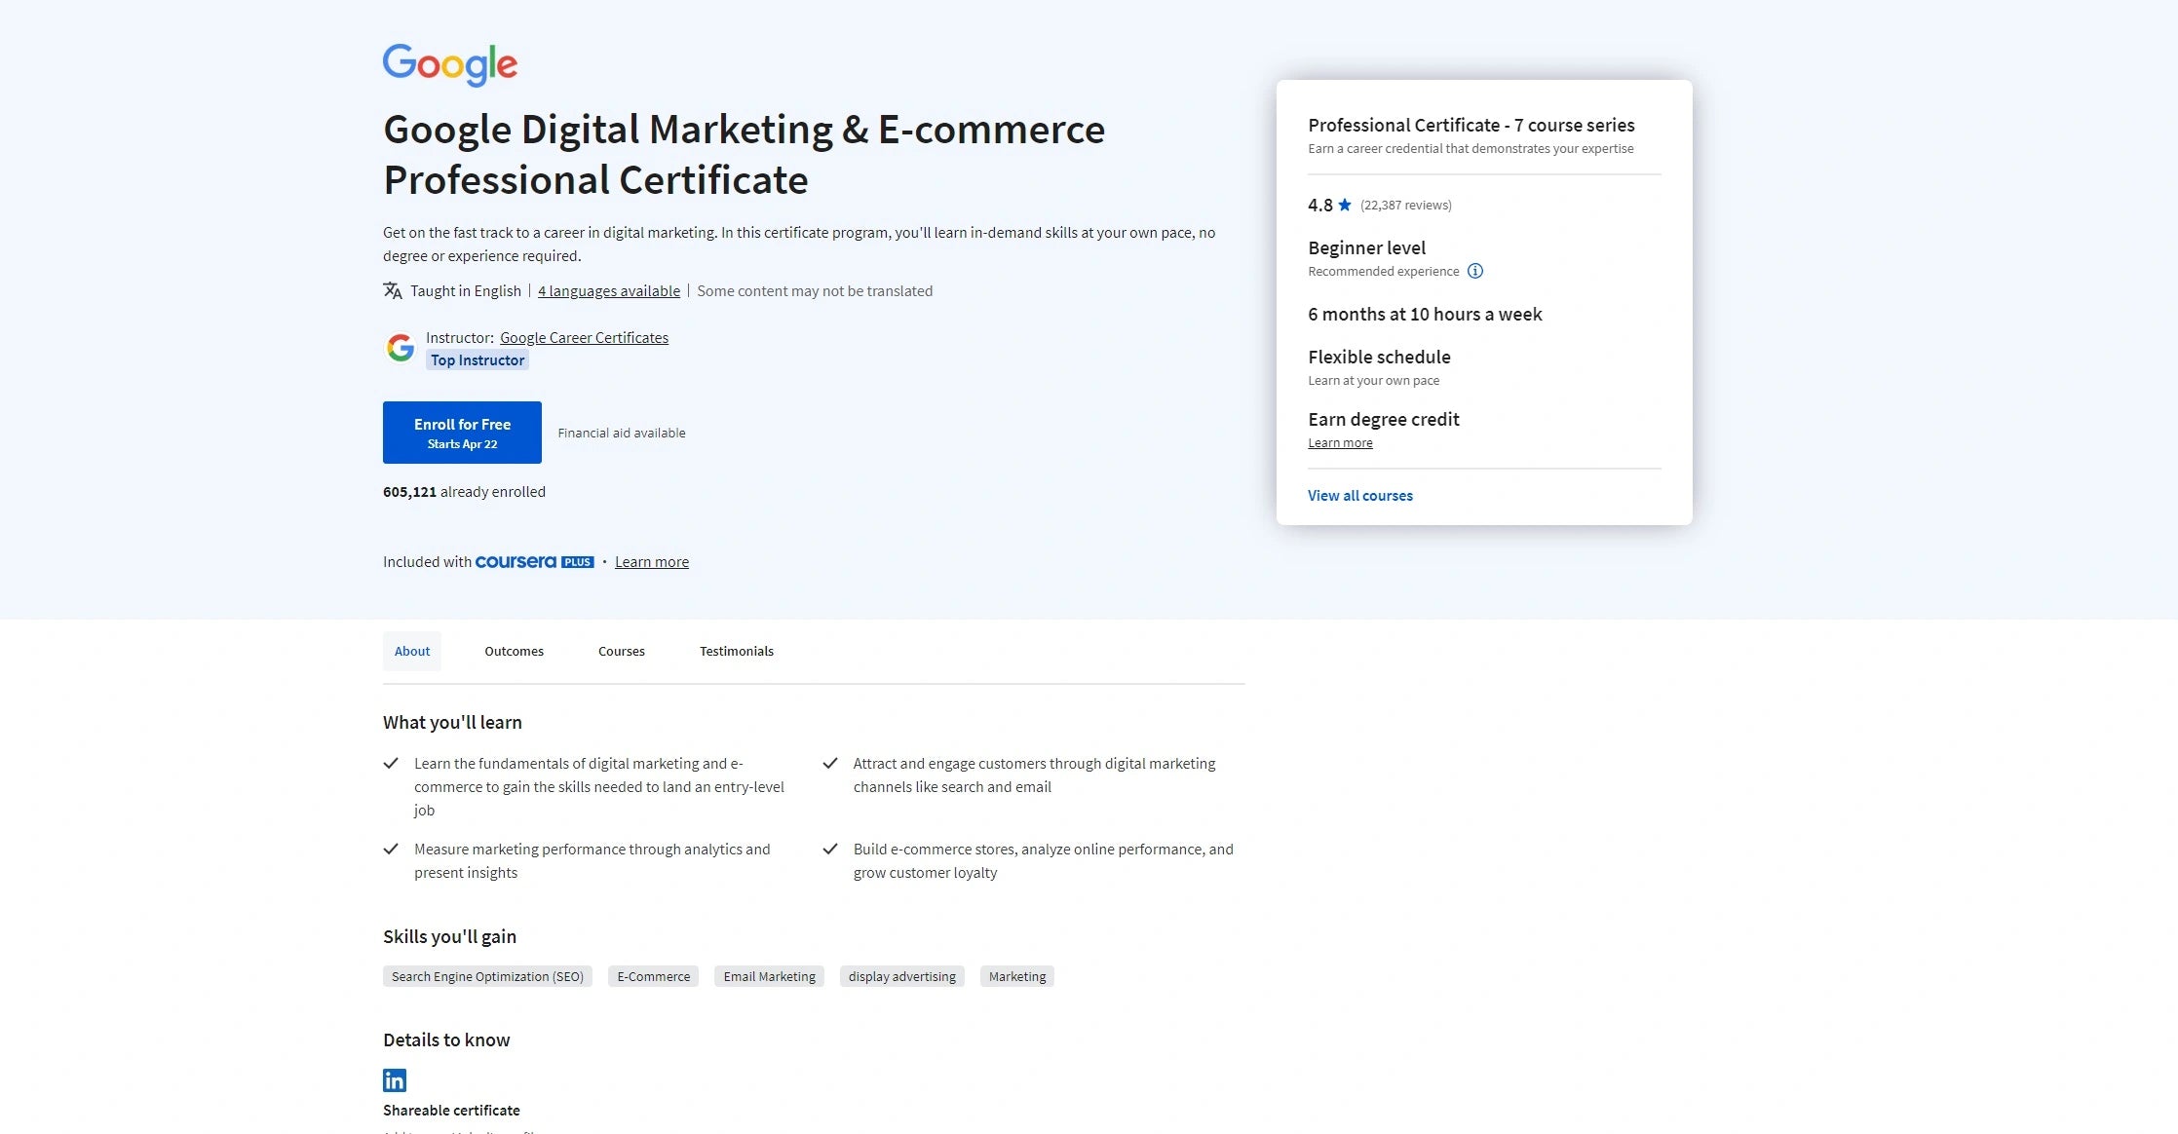The height and width of the screenshot is (1134, 2178).
Task: Click checkmark beside 'Measure marketing performance'
Action: 391,850
